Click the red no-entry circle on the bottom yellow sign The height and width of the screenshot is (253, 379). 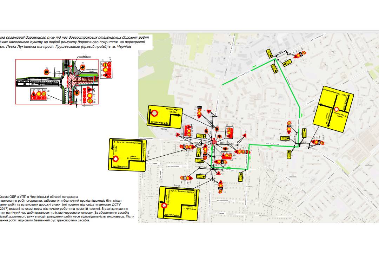click(164, 206)
